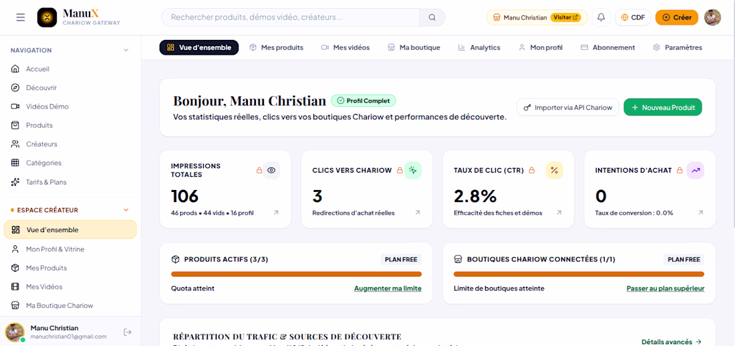Open arrow link on Impressions Totales card
The width and height of the screenshot is (735, 346).
276,213
